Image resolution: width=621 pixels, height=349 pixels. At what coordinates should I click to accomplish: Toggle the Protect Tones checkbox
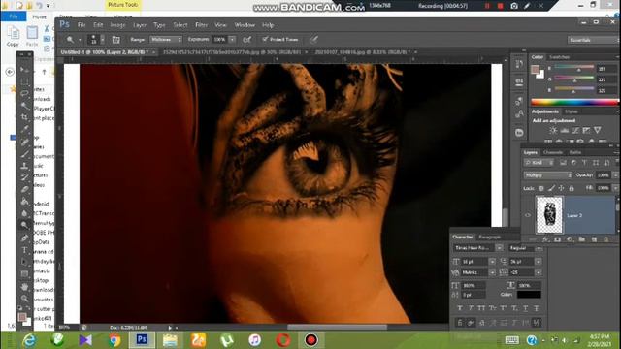265,39
